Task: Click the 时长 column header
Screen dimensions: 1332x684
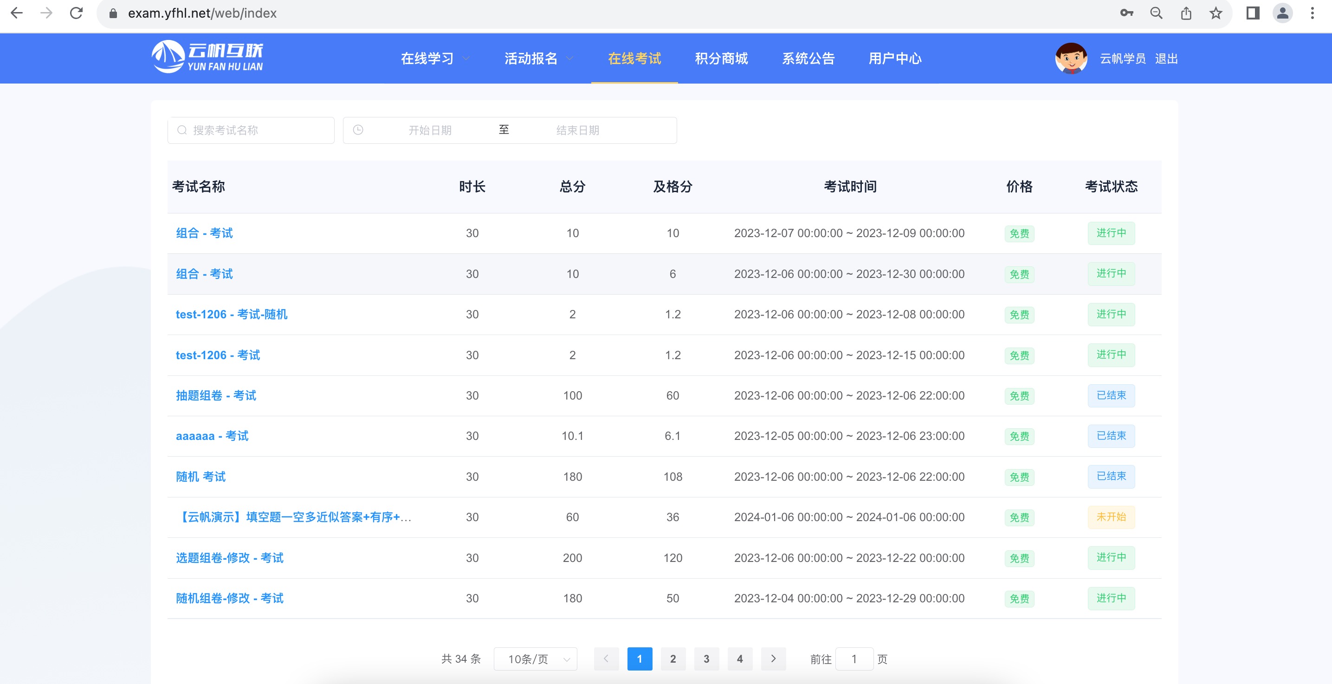Action: [472, 187]
